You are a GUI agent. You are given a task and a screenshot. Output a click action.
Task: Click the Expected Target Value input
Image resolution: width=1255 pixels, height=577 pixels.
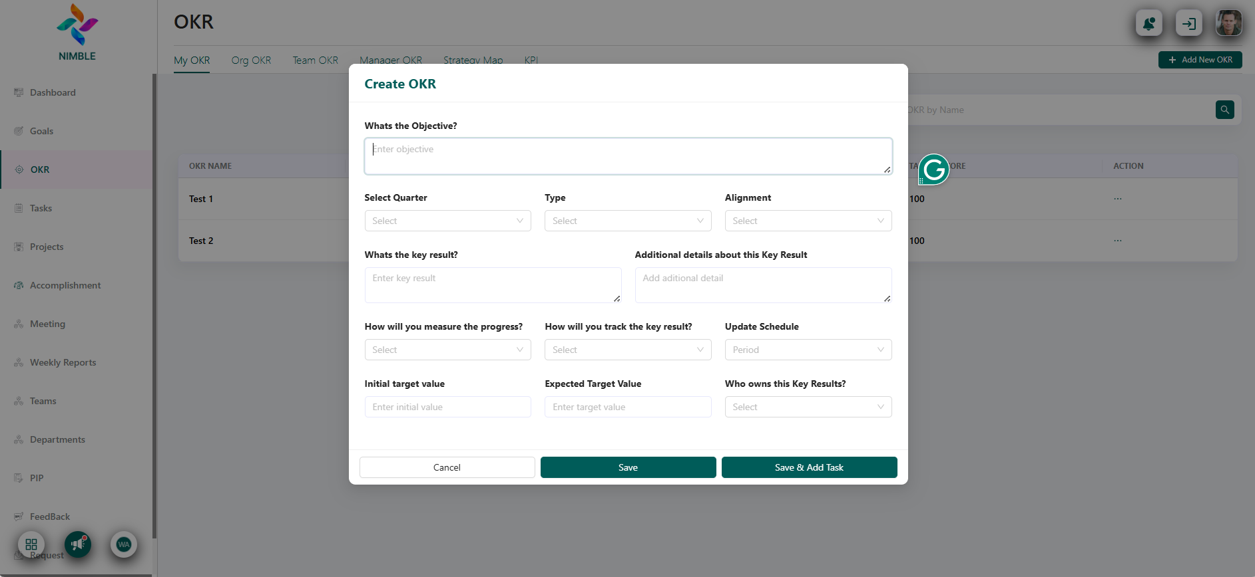click(627, 407)
